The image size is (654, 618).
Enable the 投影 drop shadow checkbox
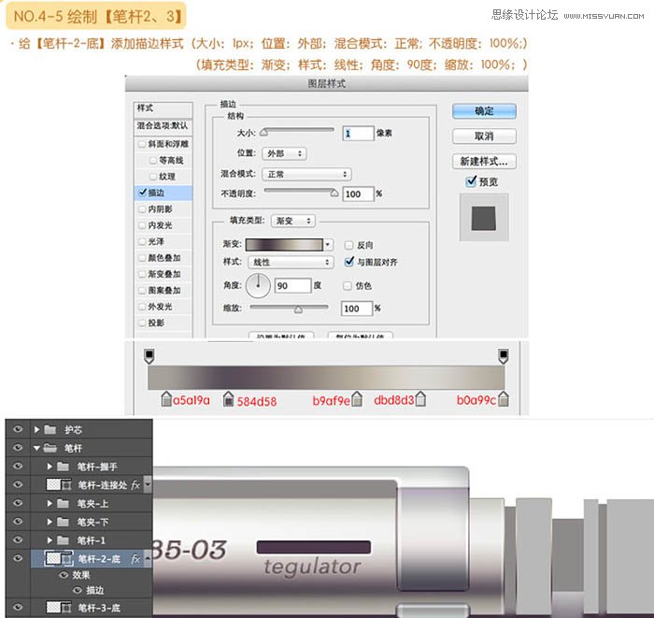[142, 323]
